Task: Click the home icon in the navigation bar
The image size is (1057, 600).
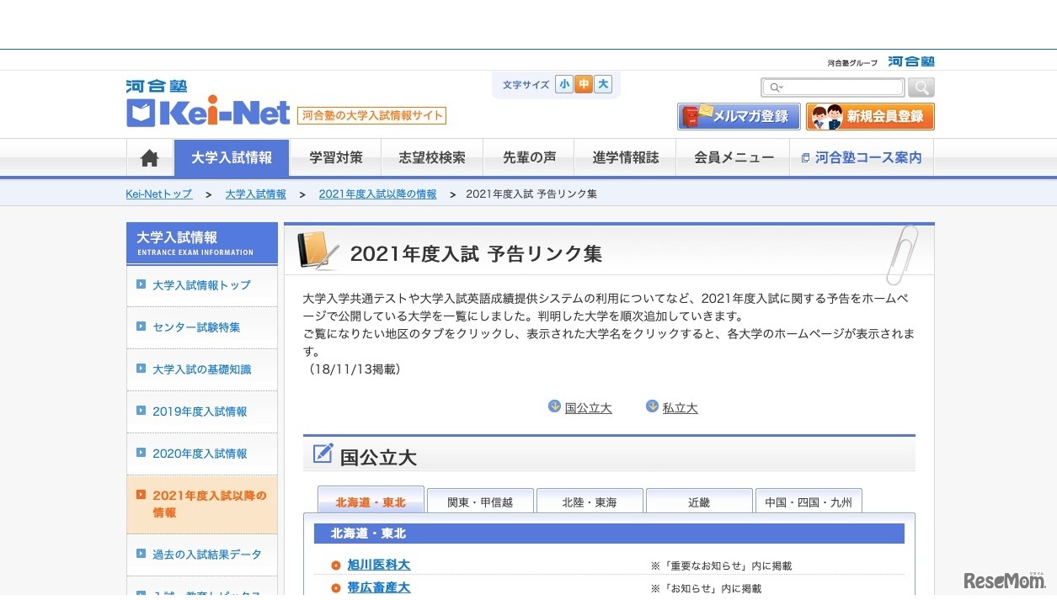Action: coord(149,157)
